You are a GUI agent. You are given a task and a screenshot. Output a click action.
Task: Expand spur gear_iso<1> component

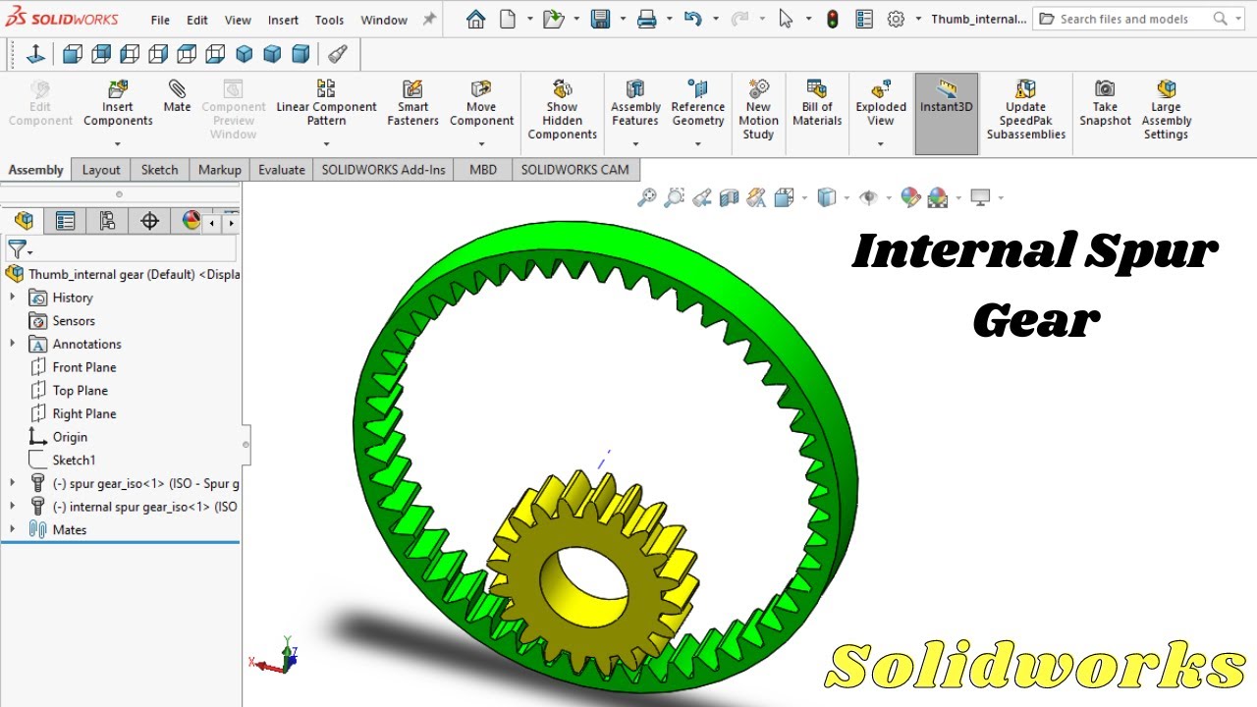[13, 483]
